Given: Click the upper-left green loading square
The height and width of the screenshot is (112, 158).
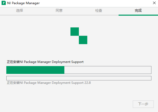Looking at the screenshot, I should [75, 32].
